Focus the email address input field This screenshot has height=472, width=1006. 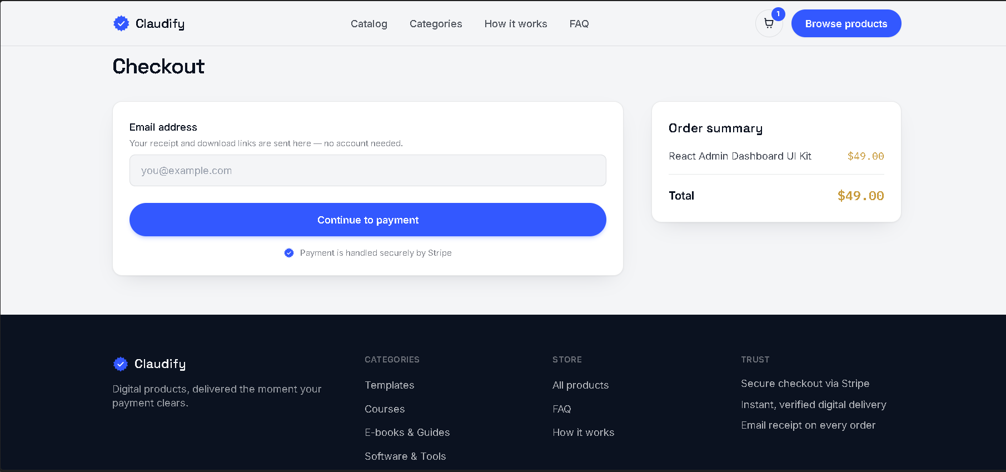(x=368, y=171)
